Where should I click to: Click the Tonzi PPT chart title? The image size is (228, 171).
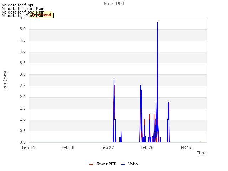click(x=114, y=4)
